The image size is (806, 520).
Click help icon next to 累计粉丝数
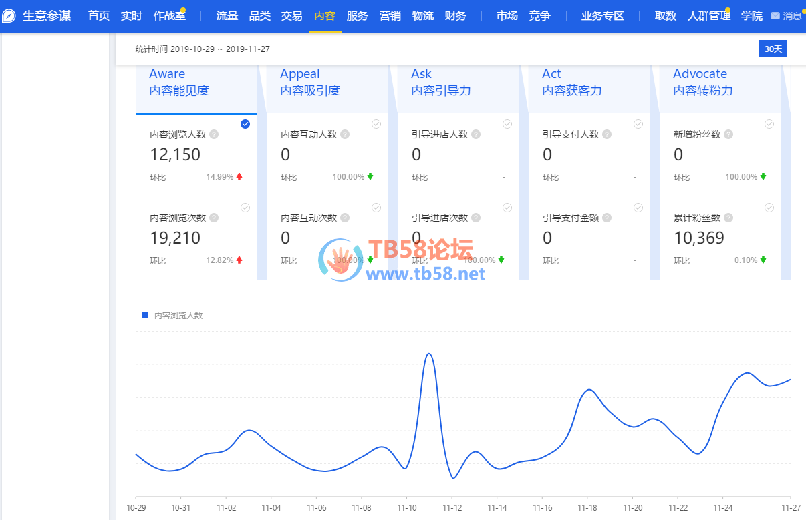(728, 218)
